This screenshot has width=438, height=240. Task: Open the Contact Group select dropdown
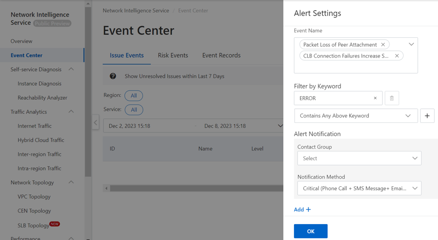pyautogui.click(x=359, y=158)
